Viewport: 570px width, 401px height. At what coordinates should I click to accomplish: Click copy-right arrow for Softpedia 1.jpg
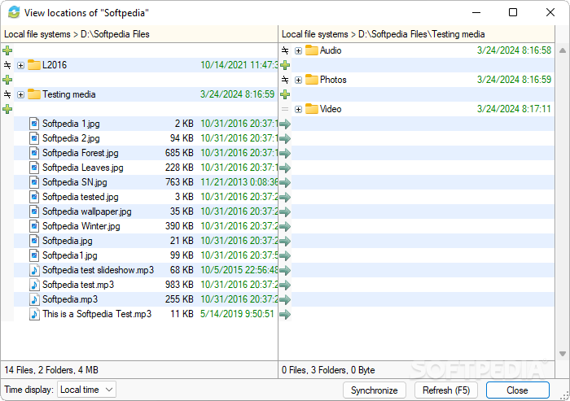pyautogui.click(x=285, y=124)
